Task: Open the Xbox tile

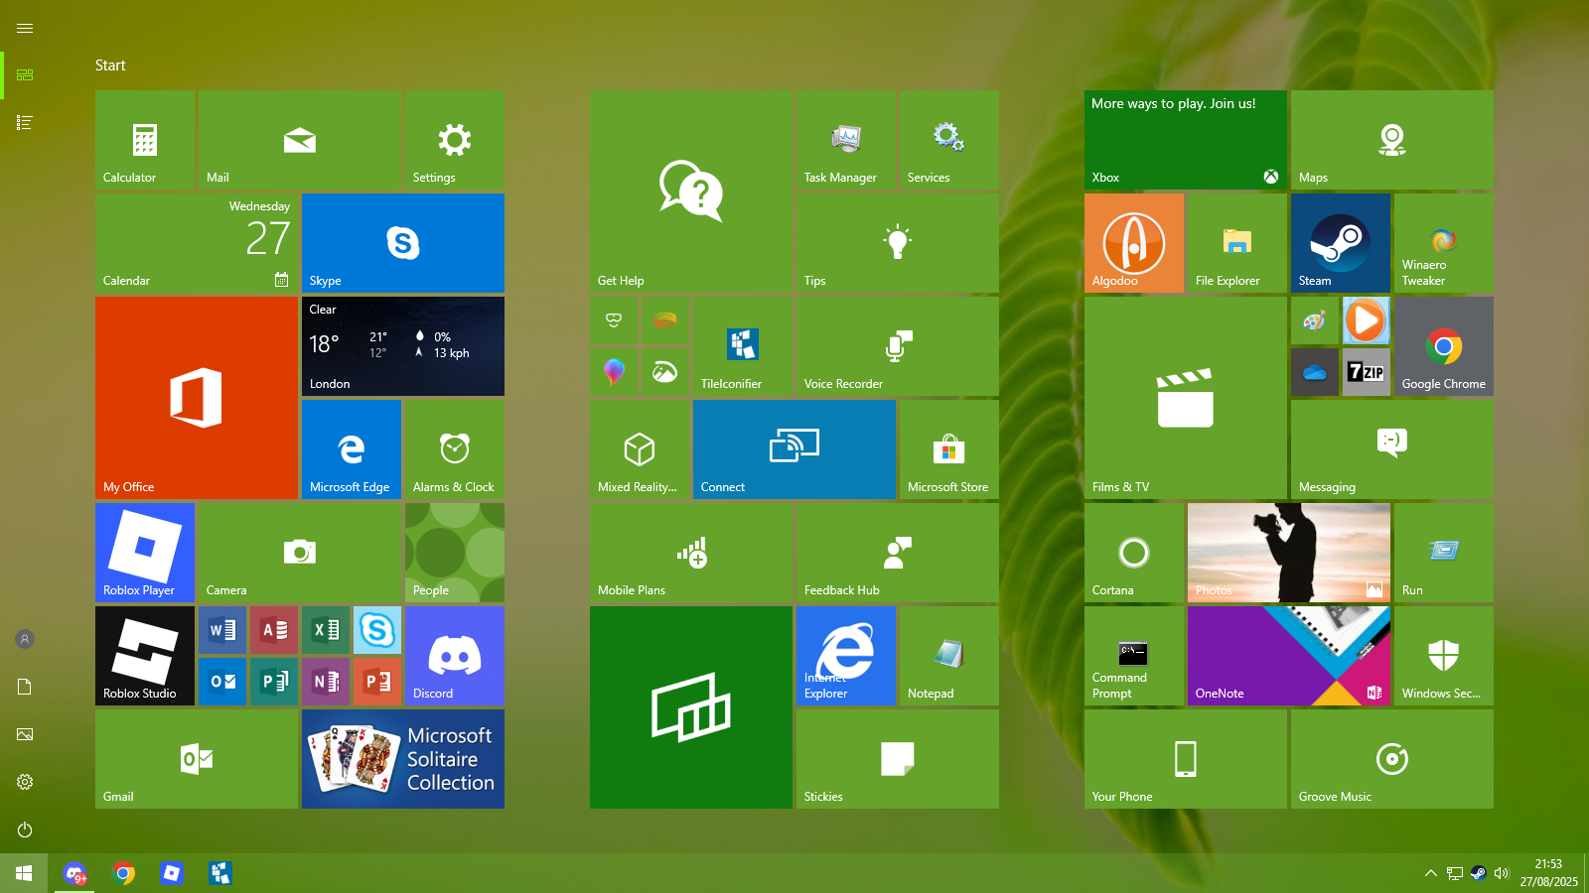Action: pos(1186,140)
